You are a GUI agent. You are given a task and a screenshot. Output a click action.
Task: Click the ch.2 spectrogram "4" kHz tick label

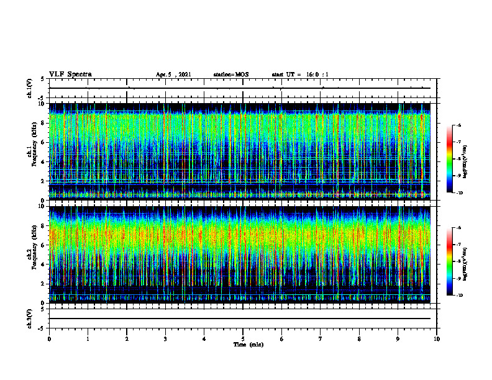[x=43, y=265]
